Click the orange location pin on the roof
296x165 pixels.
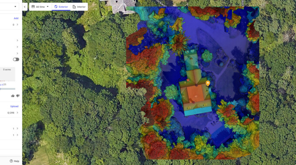point(208,83)
